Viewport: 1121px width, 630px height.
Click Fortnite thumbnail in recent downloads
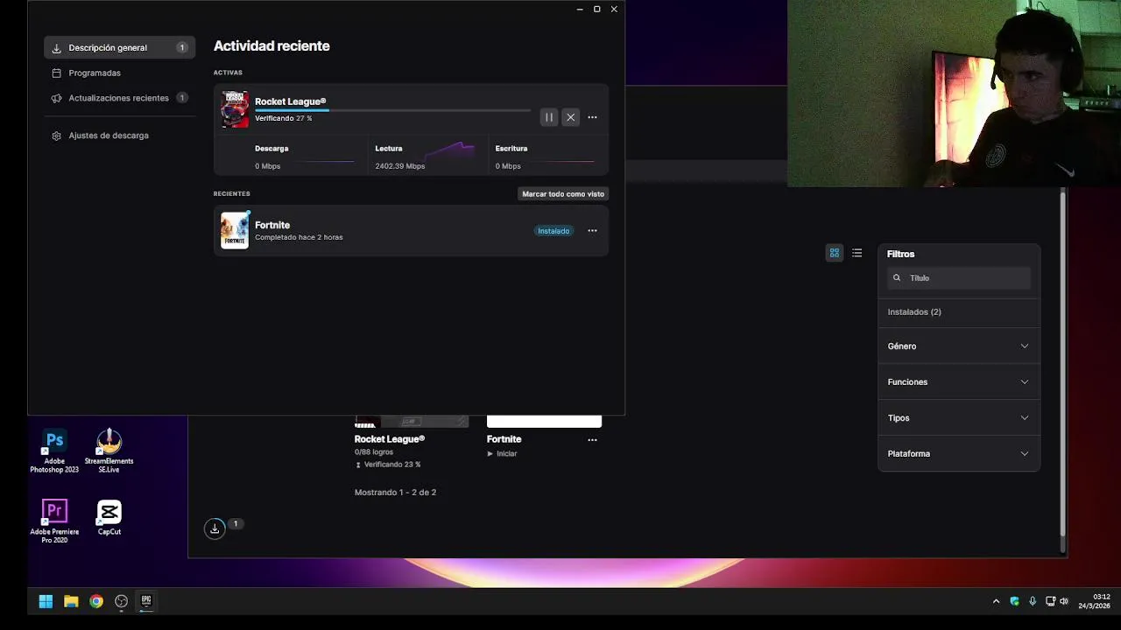(x=235, y=231)
